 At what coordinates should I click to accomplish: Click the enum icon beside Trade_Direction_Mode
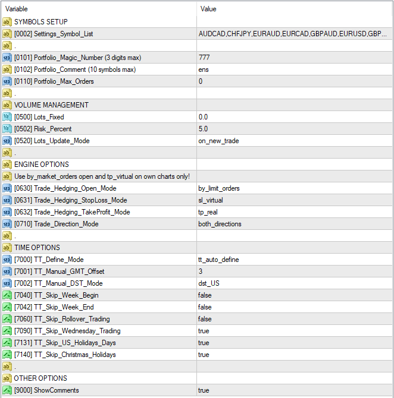[7, 224]
